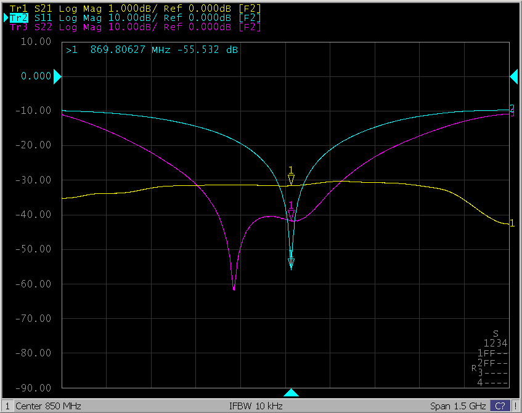Image resolution: width=522 pixels, height=413 pixels.
Task: Click IFBW 10 kHz setting
Action: 257,406
